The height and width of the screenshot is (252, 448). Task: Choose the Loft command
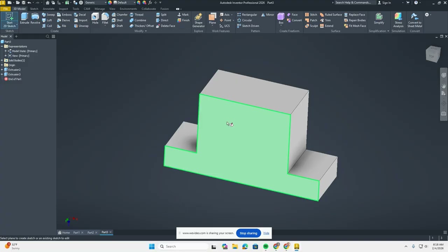(47, 20)
